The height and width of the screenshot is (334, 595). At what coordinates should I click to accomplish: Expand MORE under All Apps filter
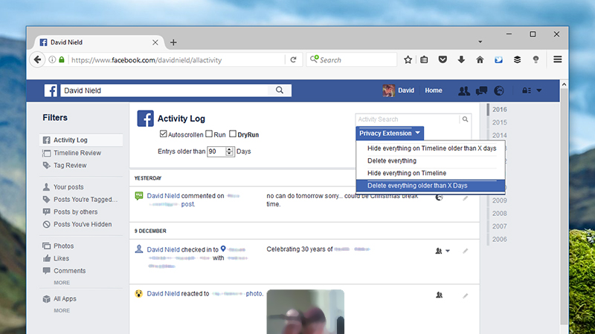tap(62, 310)
